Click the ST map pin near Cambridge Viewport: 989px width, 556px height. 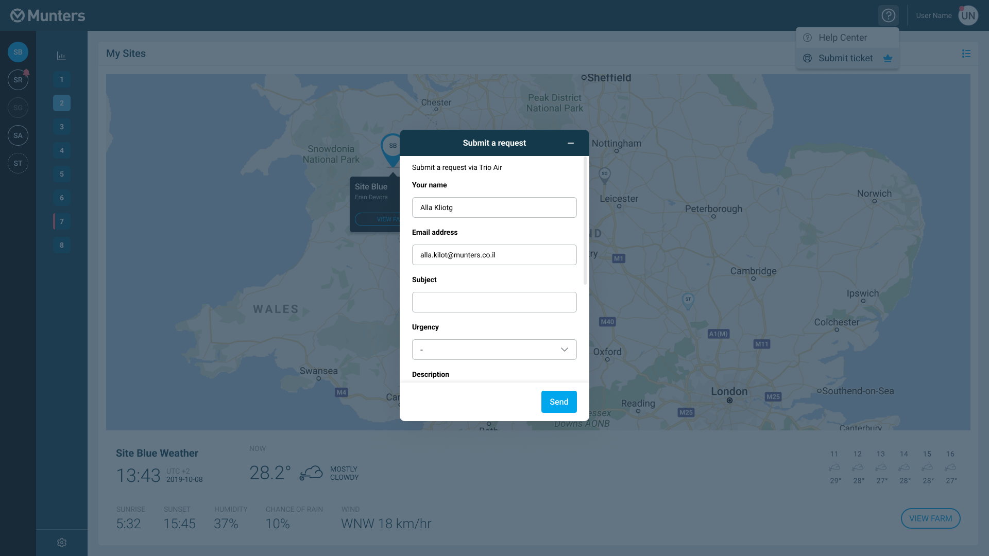point(688,300)
